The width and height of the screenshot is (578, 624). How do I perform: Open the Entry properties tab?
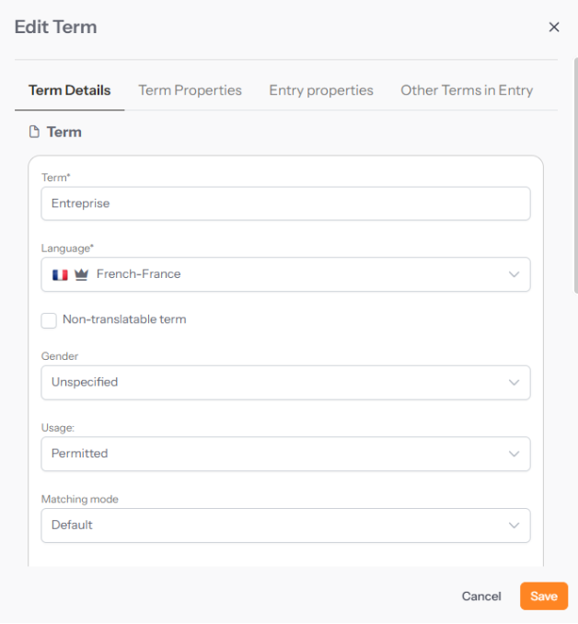(x=321, y=90)
